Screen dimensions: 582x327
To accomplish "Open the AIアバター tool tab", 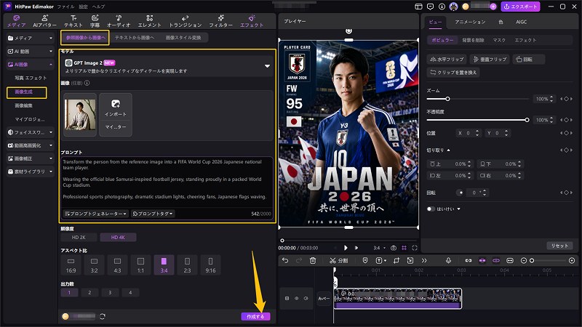I will coord(44,21).
